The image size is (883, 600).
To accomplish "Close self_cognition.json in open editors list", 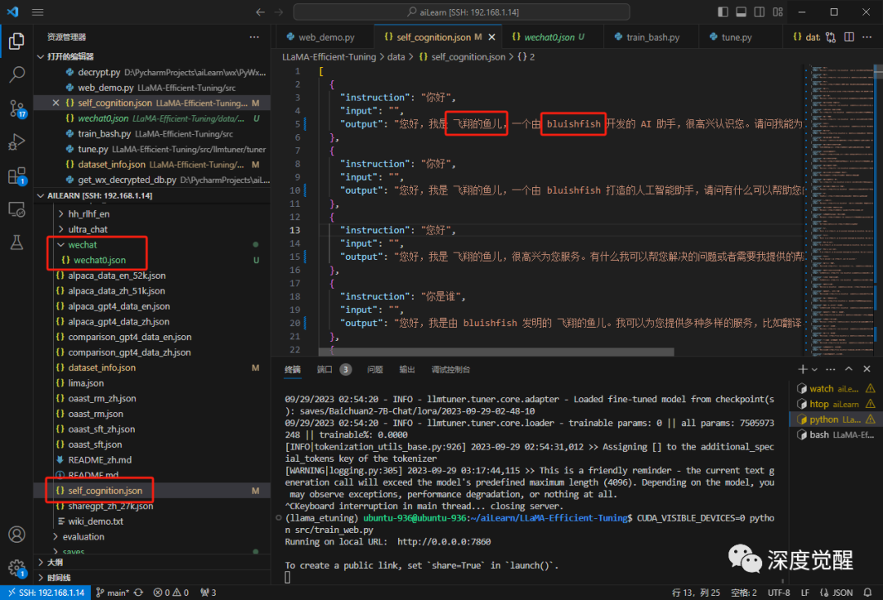I will coord(56,103).
